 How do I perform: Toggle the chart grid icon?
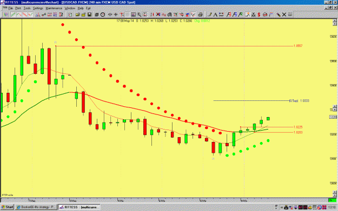128,15
